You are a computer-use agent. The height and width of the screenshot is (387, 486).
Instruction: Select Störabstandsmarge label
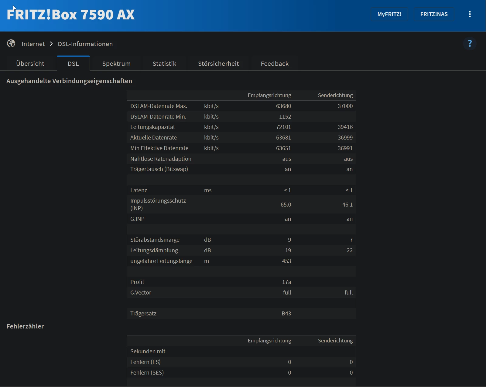pos(155,240)
